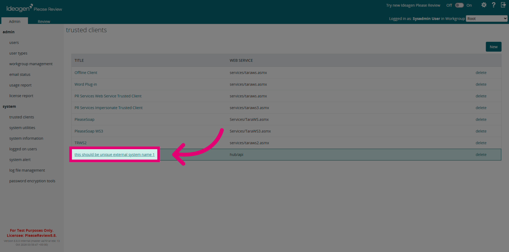509x252 pixels.
Task: Open 'this should be unique external system name 1'
Action: [115, 154]
